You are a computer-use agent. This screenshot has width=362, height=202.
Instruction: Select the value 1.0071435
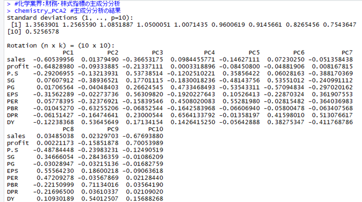pos(191,25)
